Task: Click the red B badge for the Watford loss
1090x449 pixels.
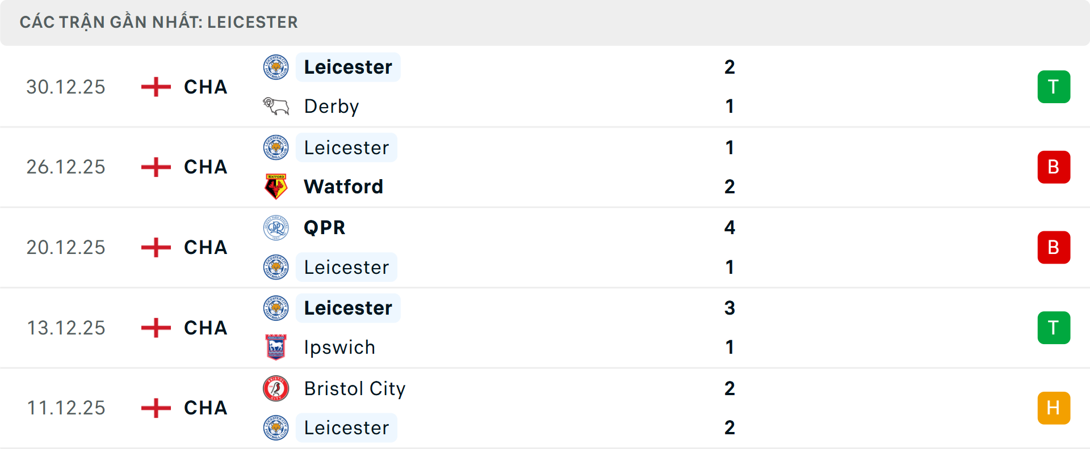Action: pos(1054,167)
